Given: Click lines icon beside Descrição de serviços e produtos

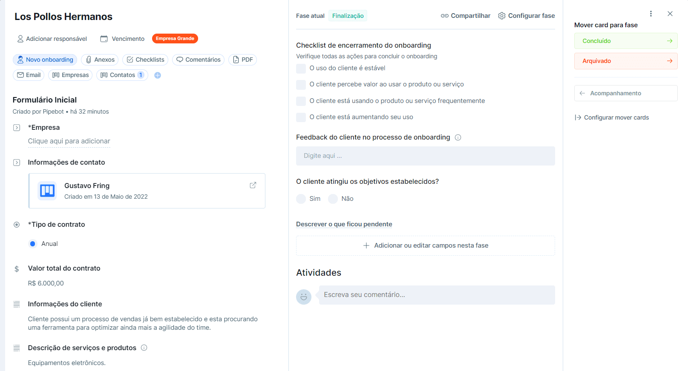Looking at the screenshot, I should (17, 348).
